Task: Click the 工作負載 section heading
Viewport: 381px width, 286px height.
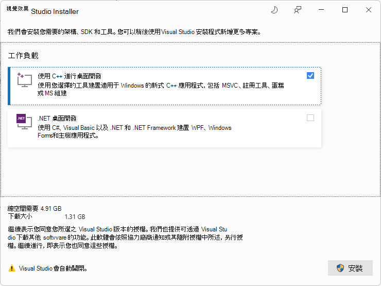Action: coord(23,56)
